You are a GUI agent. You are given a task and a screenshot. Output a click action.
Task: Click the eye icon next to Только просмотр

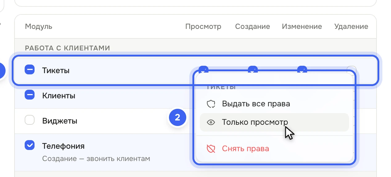(x=211, y=122)
